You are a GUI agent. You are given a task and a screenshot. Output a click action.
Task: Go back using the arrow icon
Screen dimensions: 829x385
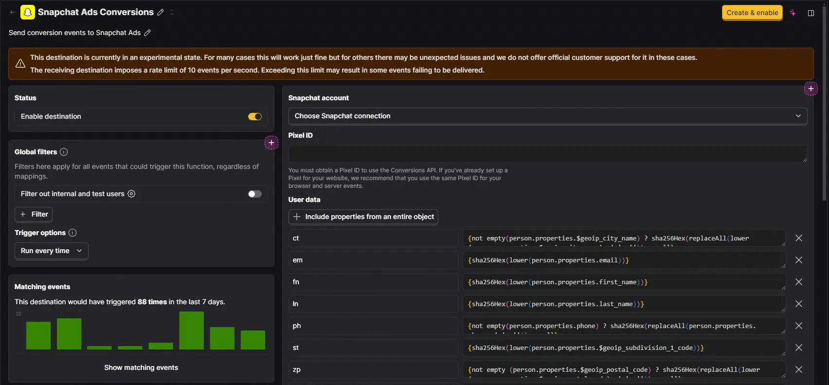(13, 12)
